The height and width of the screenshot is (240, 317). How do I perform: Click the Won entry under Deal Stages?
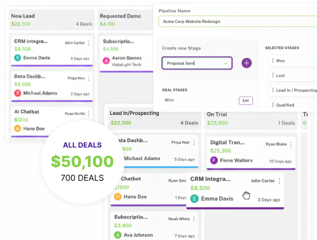tap(169, 100)
